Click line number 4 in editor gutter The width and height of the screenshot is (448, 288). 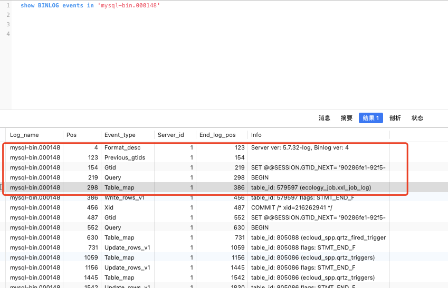(x=8, y=34)
